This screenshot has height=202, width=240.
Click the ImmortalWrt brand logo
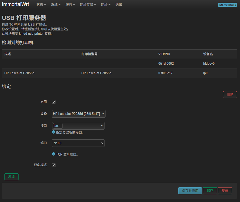point(15,4)
